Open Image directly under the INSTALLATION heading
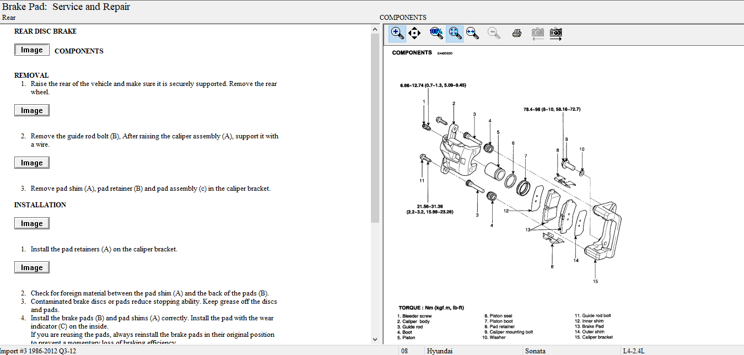This screenshot has height=355, width=744. (x=32, y=224)
